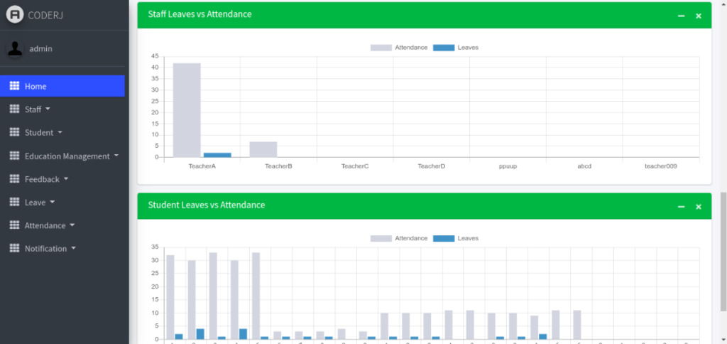The width and height of the screenshot is (727, 344).
Task: Expand the Education Management caret
Action: [x=116, y=156]
